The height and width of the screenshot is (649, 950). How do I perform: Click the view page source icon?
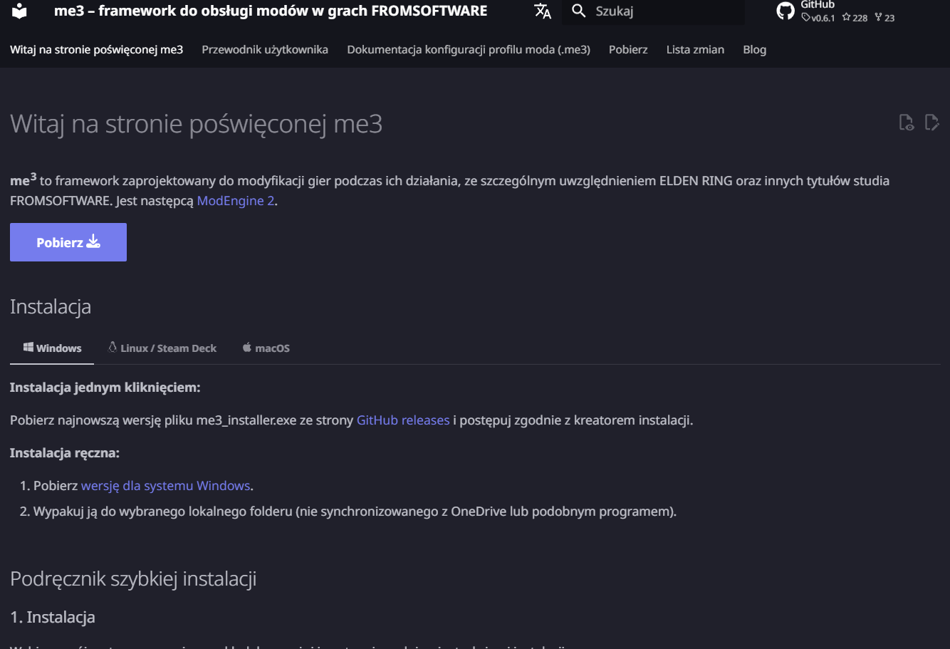(906, 123)
